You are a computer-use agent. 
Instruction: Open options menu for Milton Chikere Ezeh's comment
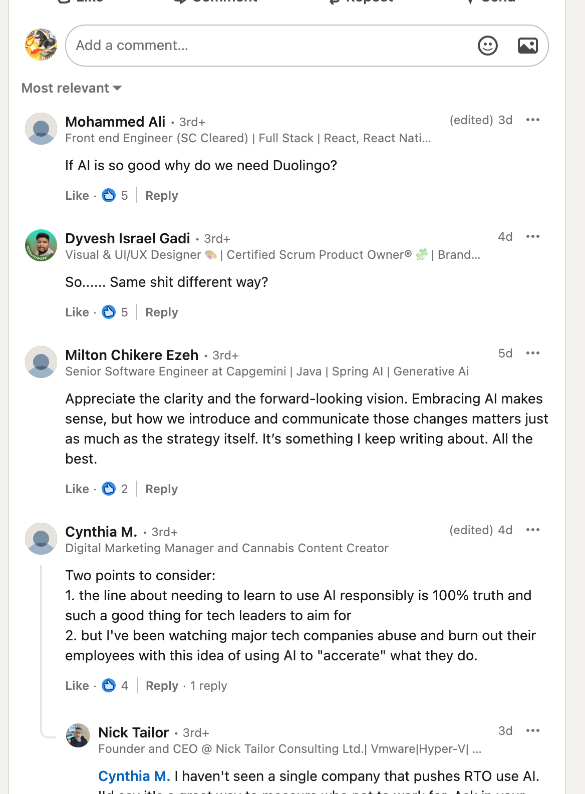point(533,353)
